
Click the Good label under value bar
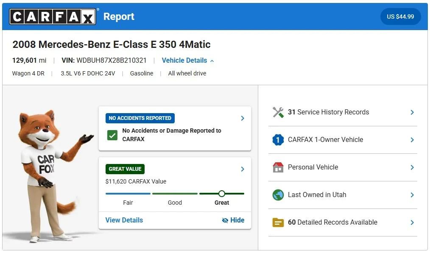point(175,203)
